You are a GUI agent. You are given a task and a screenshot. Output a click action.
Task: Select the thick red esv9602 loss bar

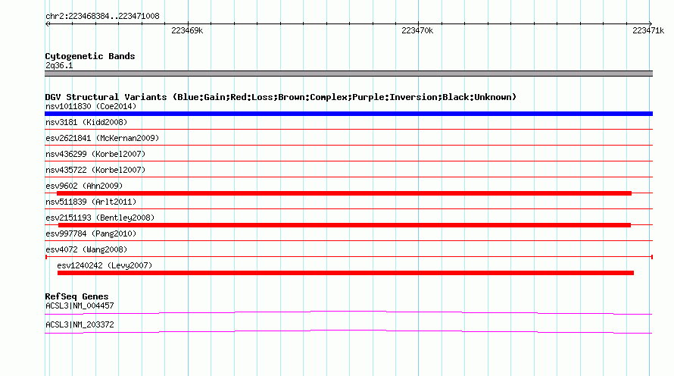tap(344, 193)
